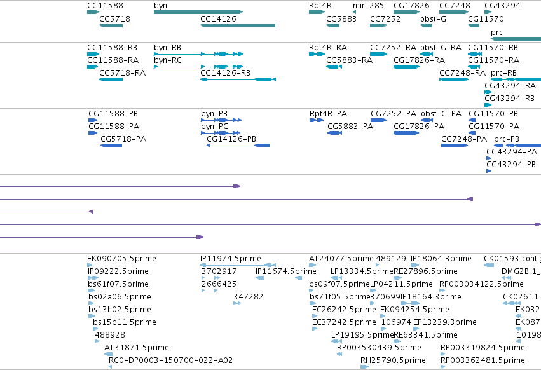
Task: Select protein prc-PB
Action: 507,139
